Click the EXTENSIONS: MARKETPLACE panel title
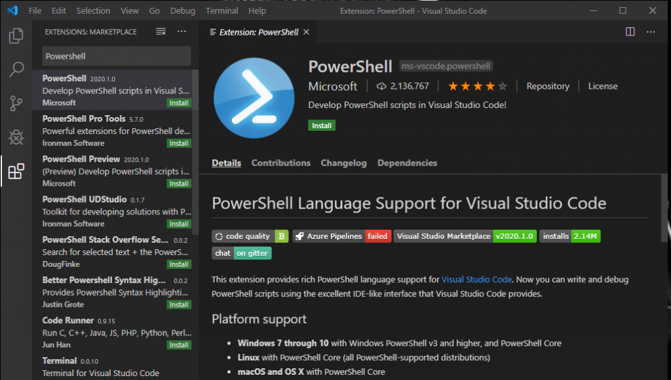Viewport: 671px width, 380px height. 90,32
